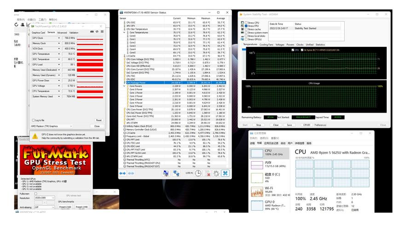Click HWiNFO collapse columns arrows icon

point(131,173)
